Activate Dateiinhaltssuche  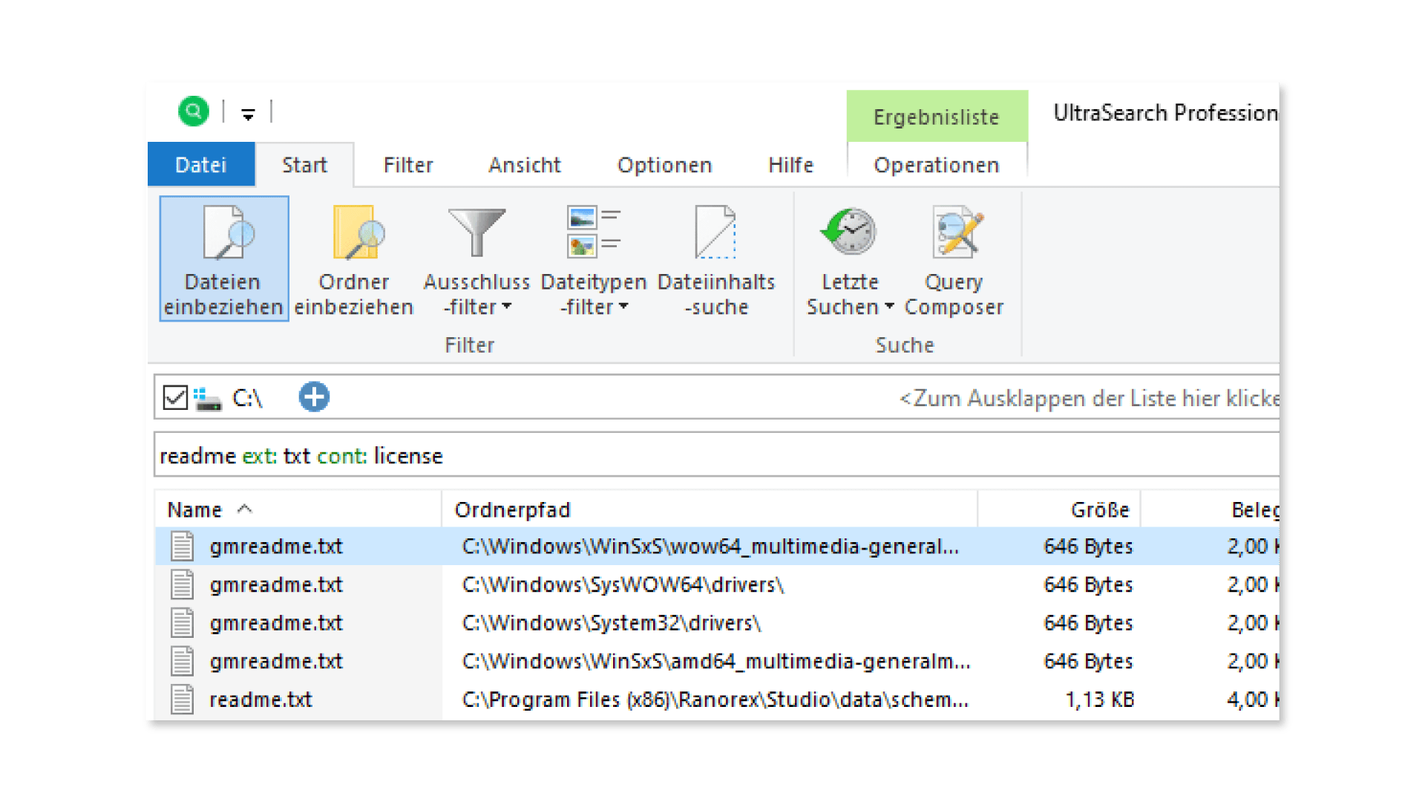point(716,258)
